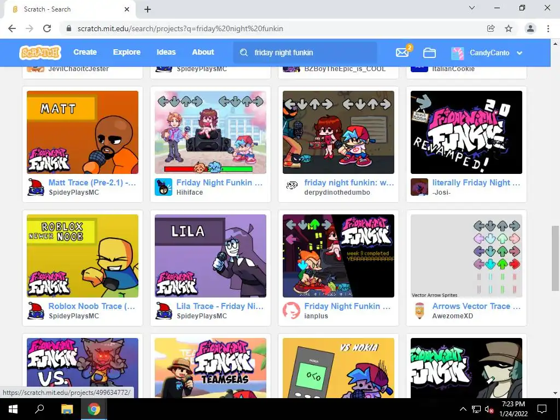Image resolution: width=560 pixels, height=420 pixels.
Task: Open the Hihiface project thumbnail
Action: coord(211,132)
